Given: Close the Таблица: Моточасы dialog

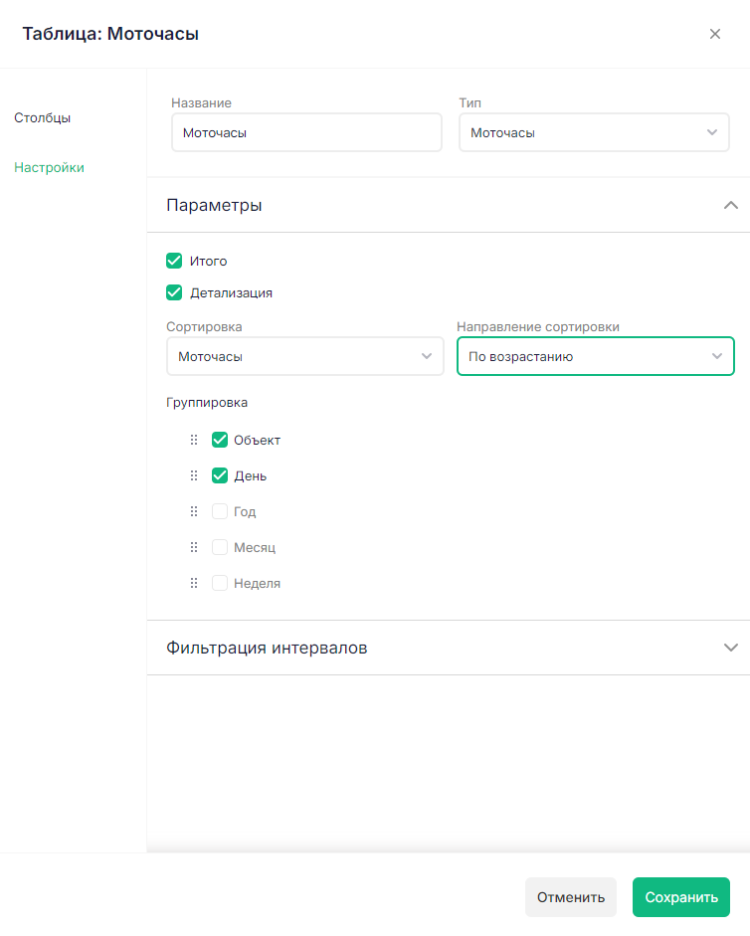Looking at the screenshot, I should [x=714, y=34].
